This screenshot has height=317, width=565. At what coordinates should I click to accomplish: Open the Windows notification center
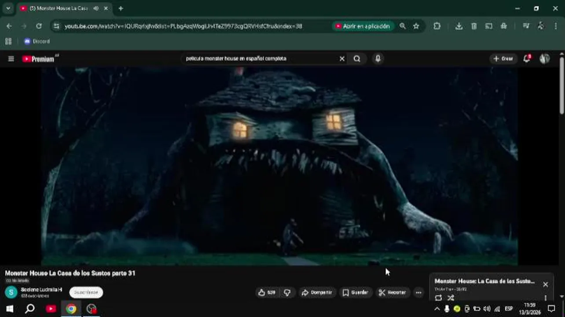(551, 309)
